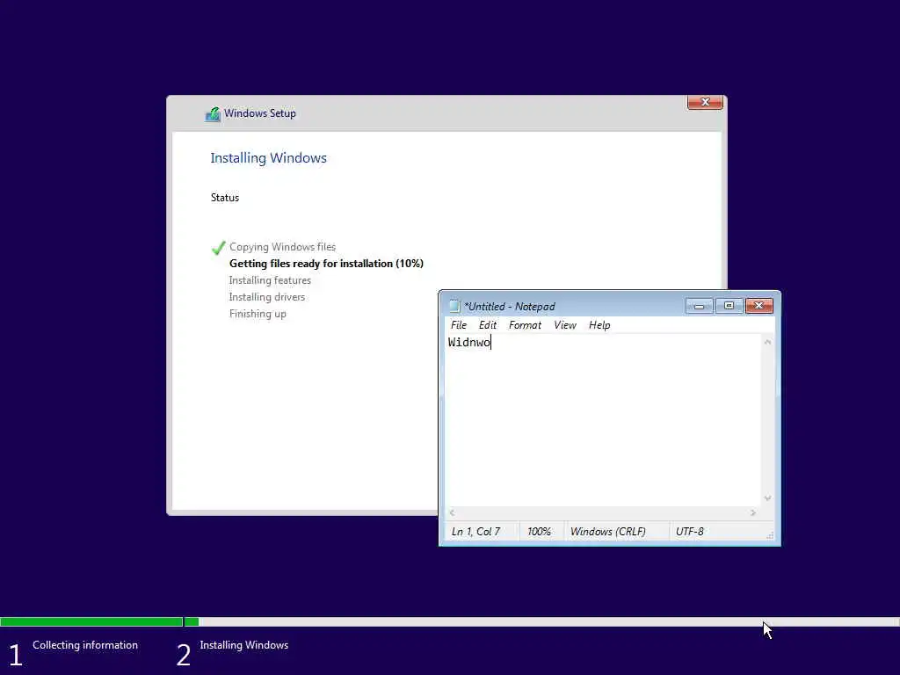
Task: Close the Windows Setup dialog
Action: (x=705, y=102)
